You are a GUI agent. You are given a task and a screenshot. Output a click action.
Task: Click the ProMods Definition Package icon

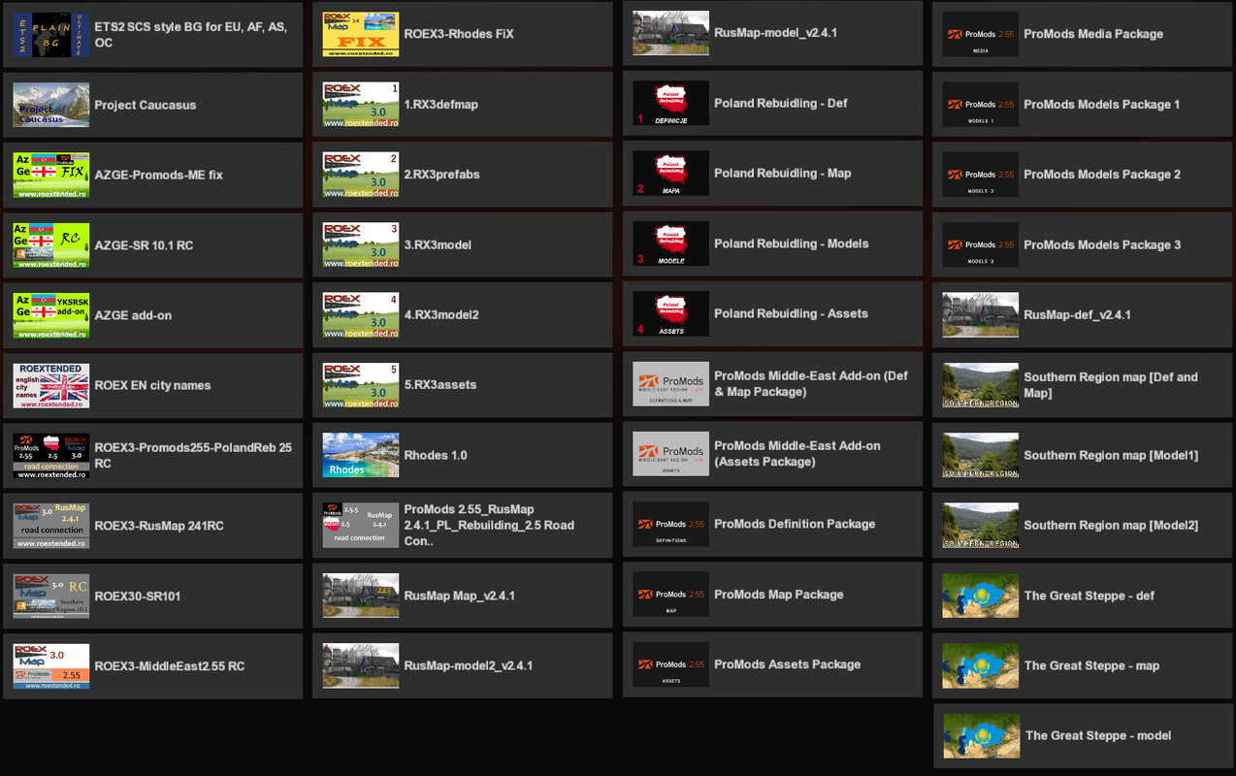(670, 524)
